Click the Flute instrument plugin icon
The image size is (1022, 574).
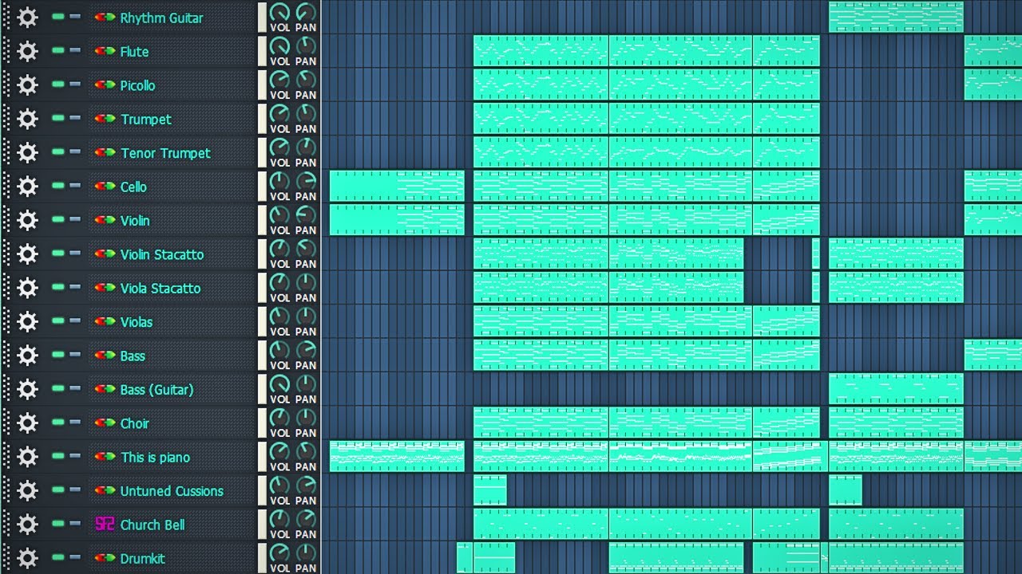105,51
